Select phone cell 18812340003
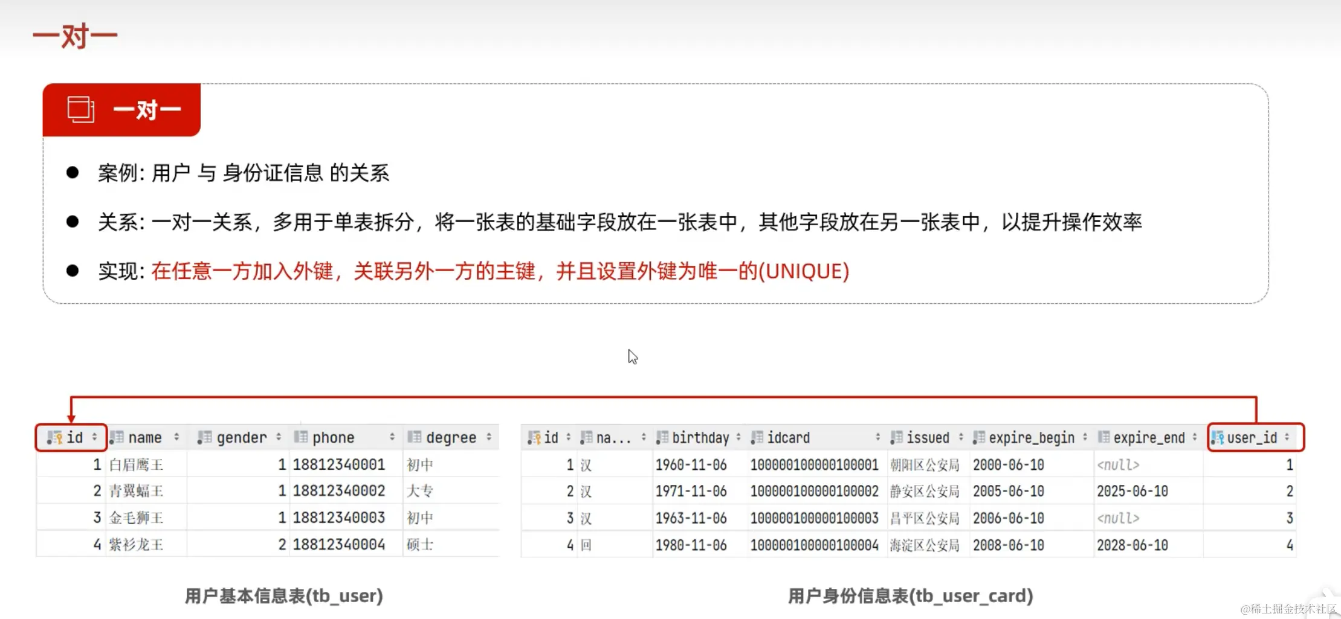 339,518
